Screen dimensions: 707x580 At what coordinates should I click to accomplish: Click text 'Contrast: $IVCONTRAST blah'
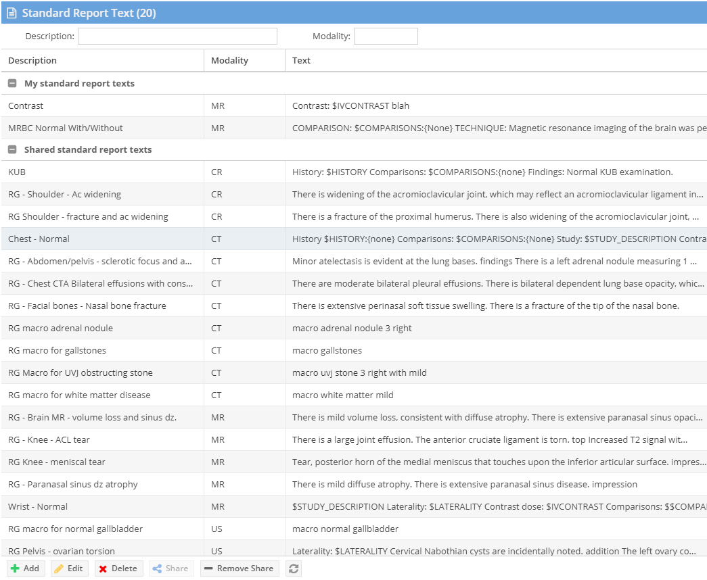click(351, 106)
